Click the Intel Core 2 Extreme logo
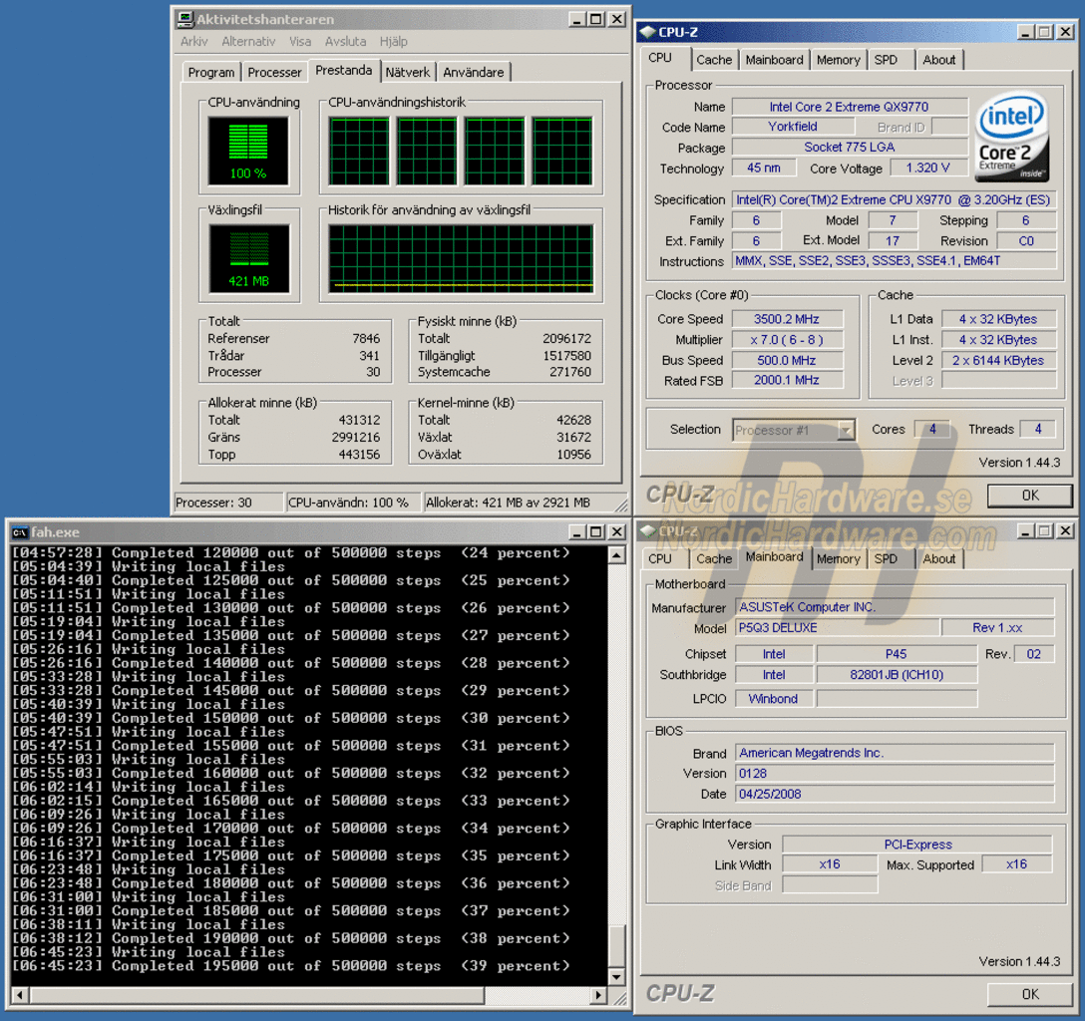 1011,137
